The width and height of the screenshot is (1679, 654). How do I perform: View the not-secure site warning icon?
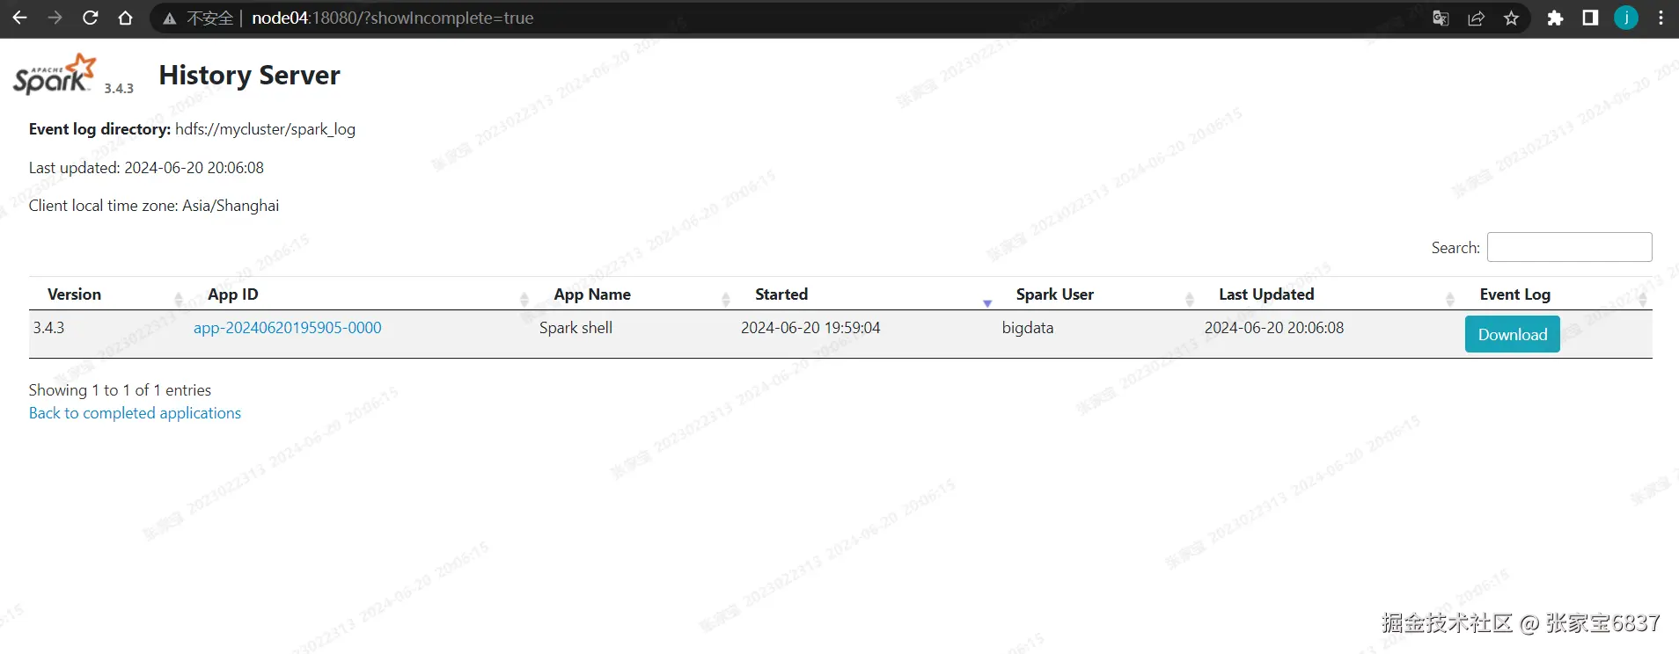(x=170, y=18)
